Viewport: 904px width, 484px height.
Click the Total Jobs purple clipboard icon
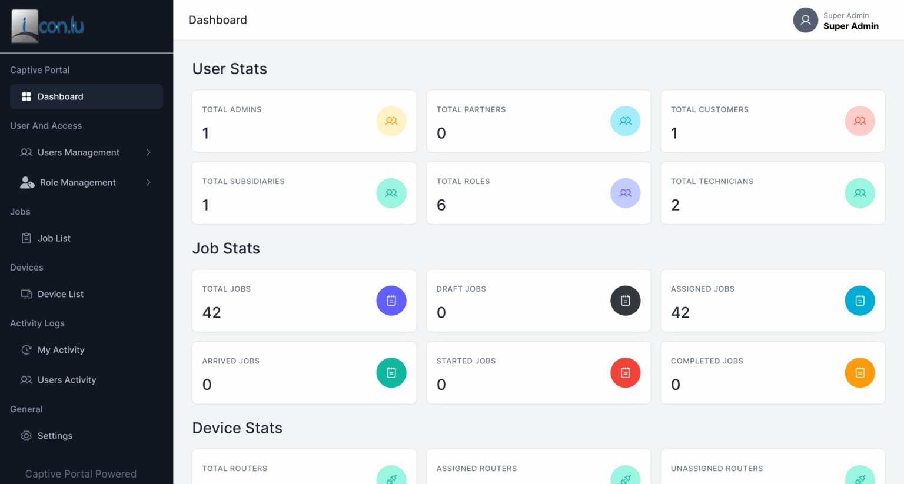(391, 301)
